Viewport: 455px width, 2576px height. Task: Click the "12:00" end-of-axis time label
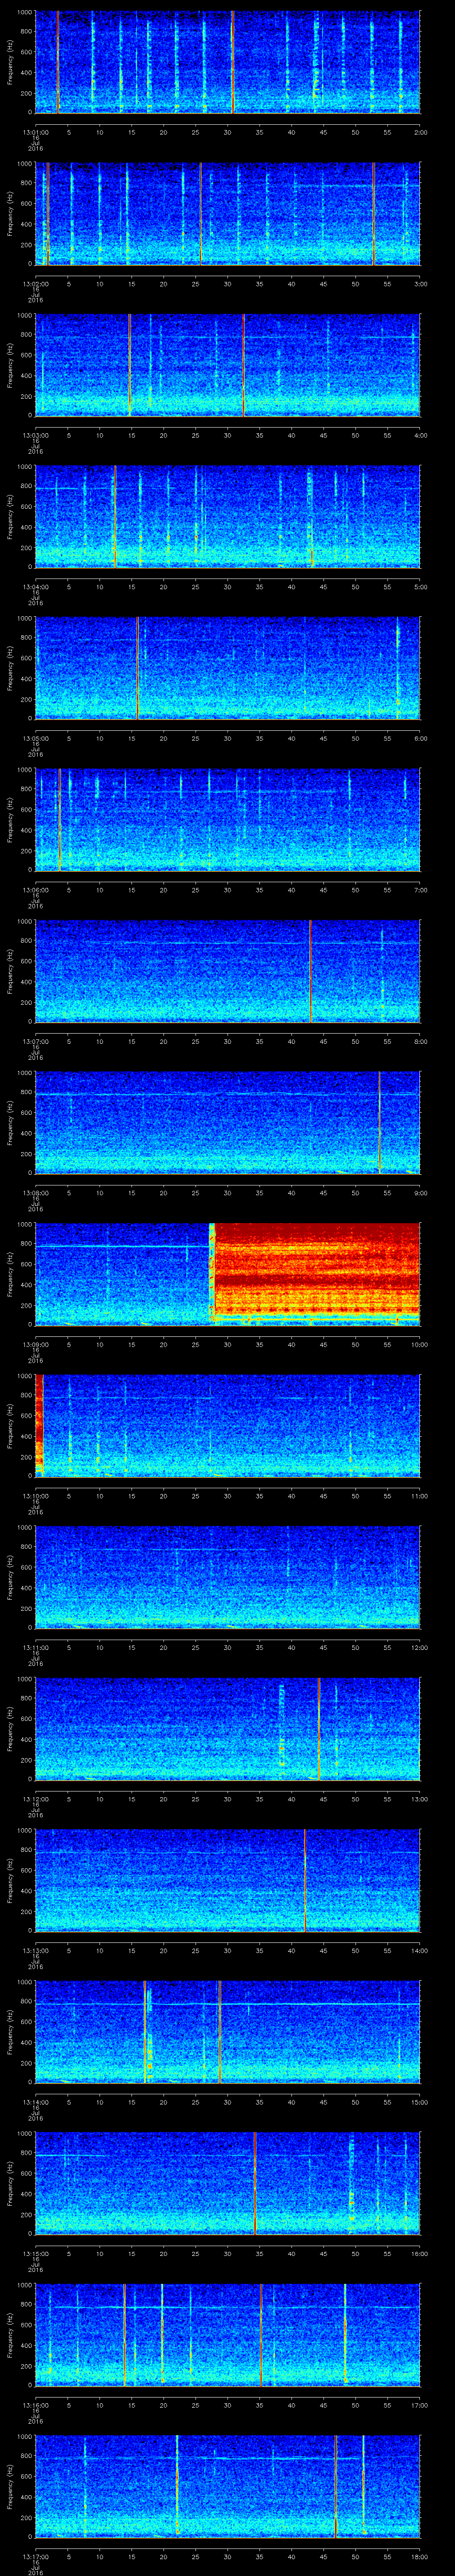pos(419,1647)
